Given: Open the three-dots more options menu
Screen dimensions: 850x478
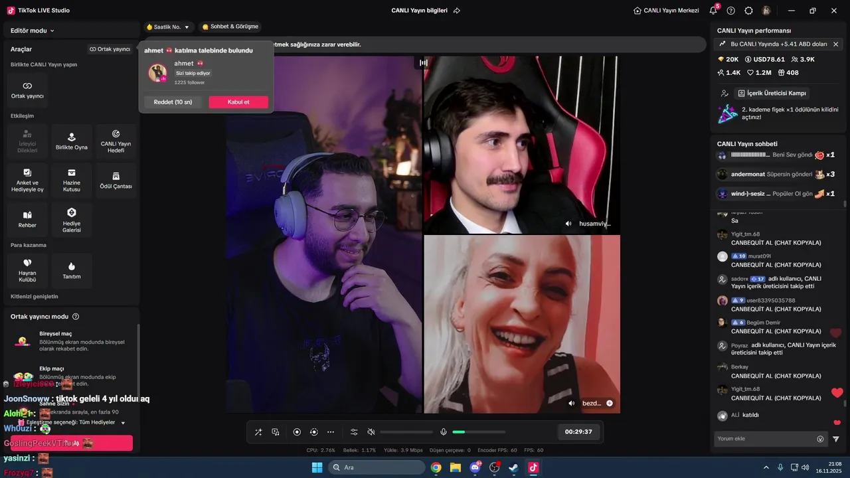Looking at the screenshot, I should pos(331,432).
